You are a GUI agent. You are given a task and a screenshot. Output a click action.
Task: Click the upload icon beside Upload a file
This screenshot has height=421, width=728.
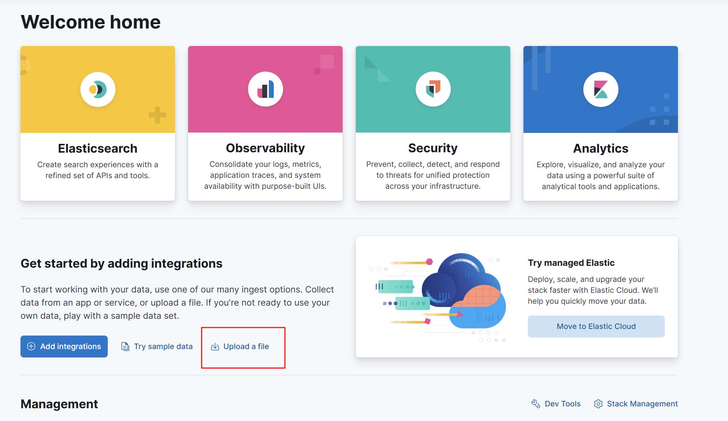click(x=215, y=347)
